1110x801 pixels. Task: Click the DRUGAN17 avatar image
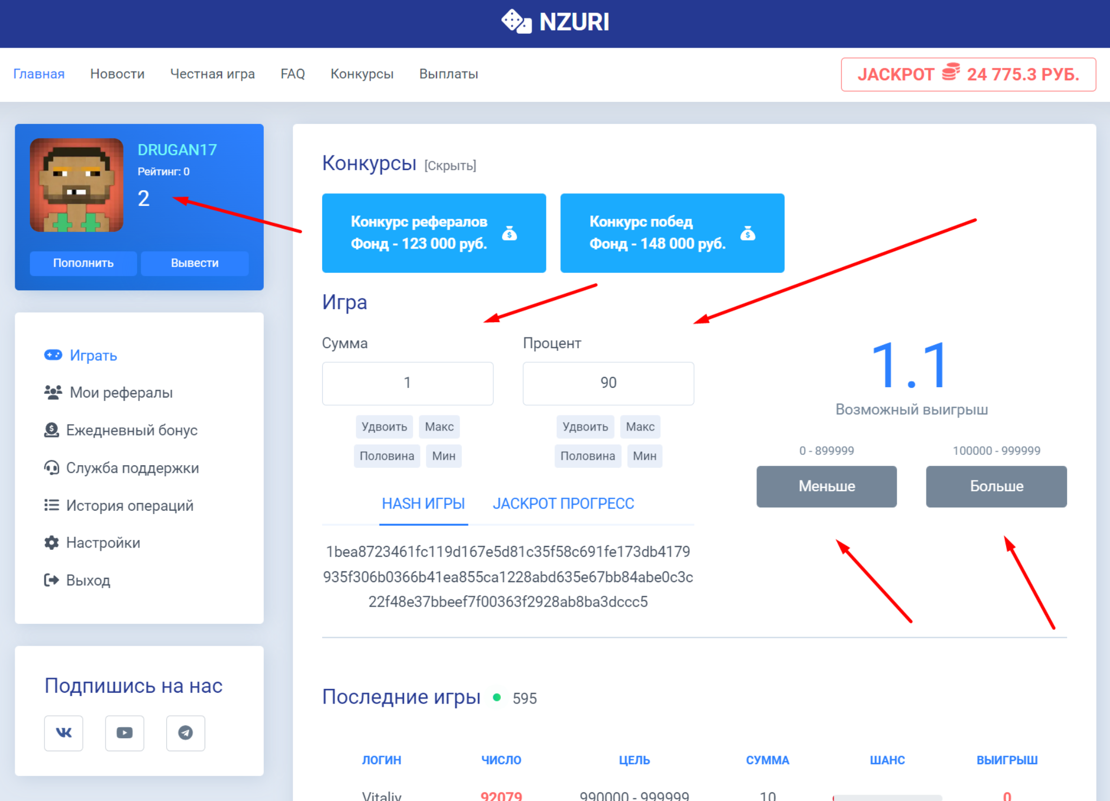click(x=77, y=185)
